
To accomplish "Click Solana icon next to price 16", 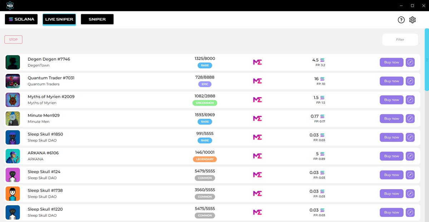I will (x=322, y=79).
